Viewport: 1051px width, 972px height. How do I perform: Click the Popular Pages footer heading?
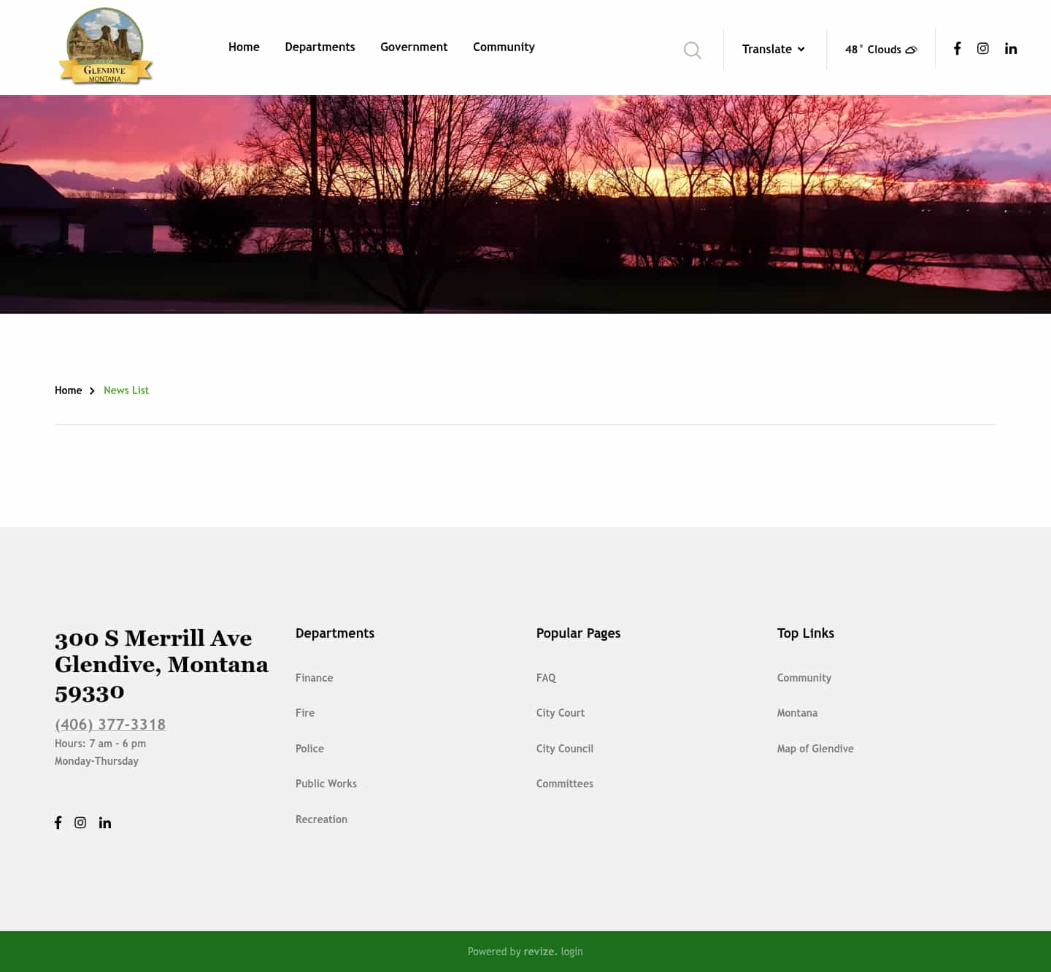[579, 633]
